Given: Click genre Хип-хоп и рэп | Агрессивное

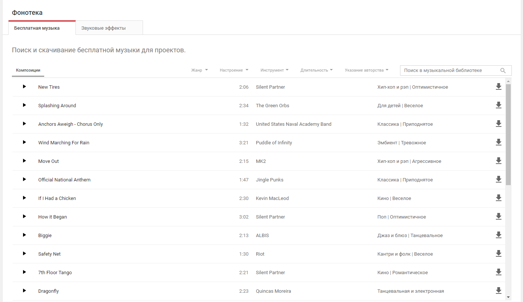Looking at the screenshot, I should click(x=409, y=161).
